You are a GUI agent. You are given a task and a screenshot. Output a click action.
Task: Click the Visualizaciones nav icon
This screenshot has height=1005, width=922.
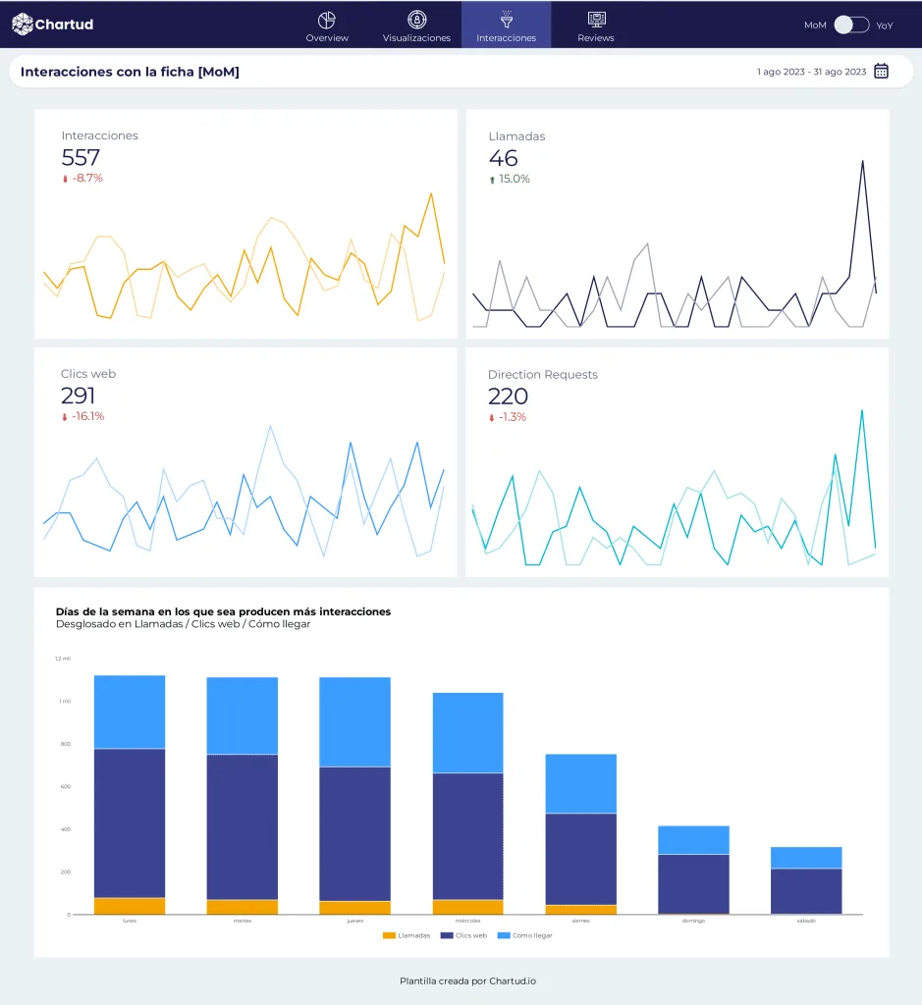coord(416,20)
